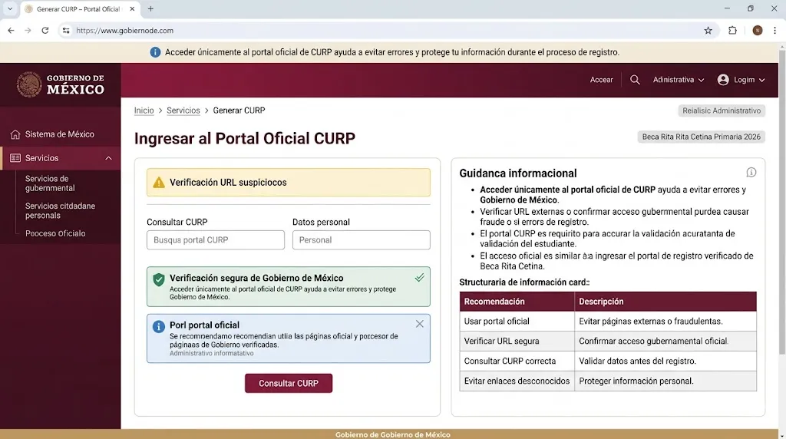Collapse the Servicios sidebar section
Image resolution: width=786 pixels, height=439 pixels.
(108, 158)
